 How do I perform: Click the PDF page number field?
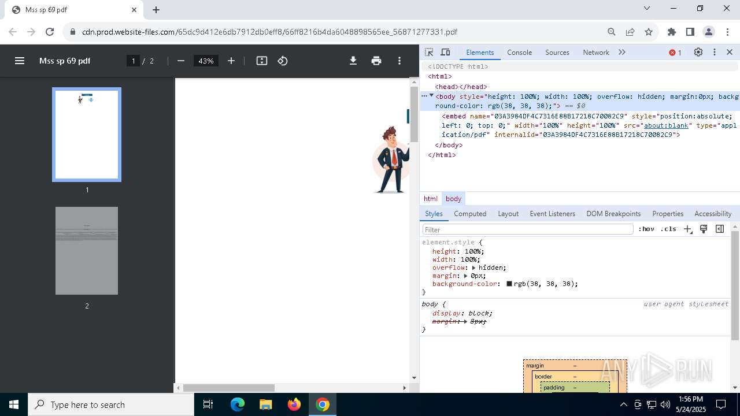click(133, 61)
